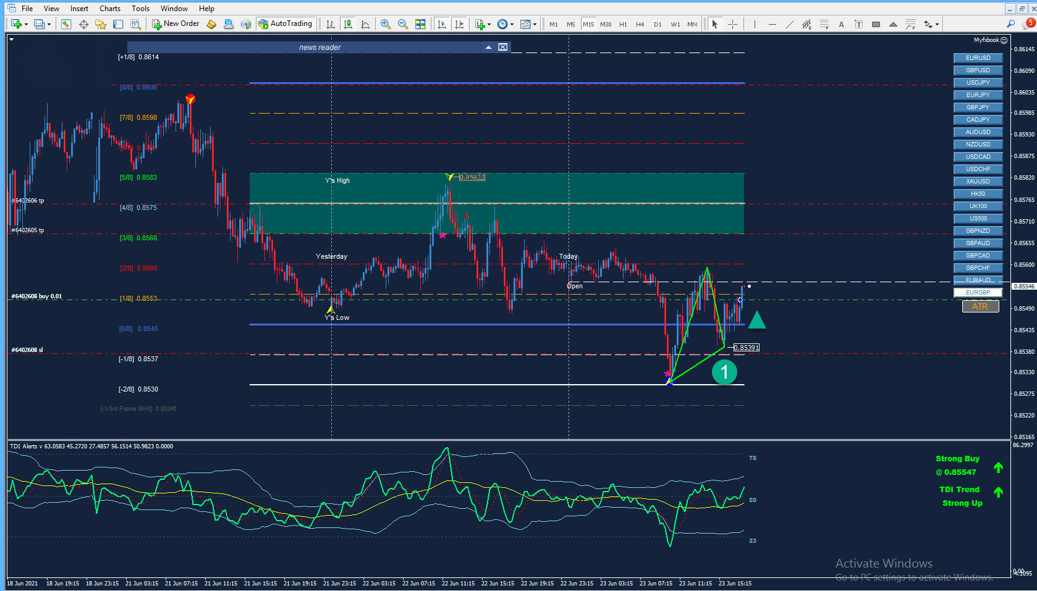1037x591 pixels.
Task: Tile chart windows
Action: (x=420, y=24)
